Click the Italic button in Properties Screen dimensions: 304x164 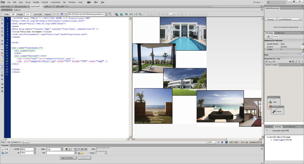tap(70, 149)
